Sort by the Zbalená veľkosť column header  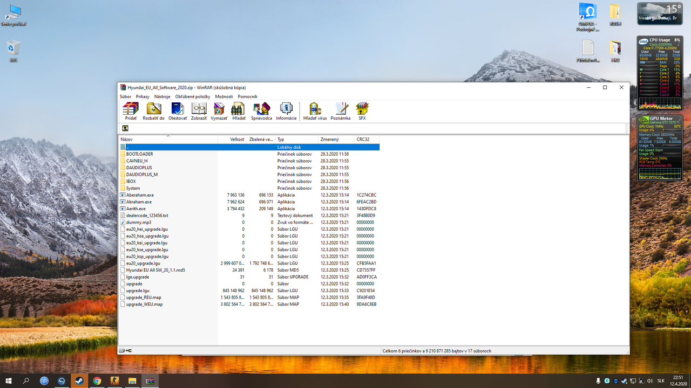point(261,140)
